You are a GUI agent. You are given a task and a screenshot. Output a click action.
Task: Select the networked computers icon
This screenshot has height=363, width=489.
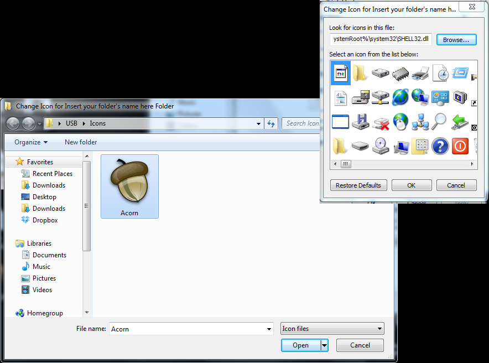(x=420, y=122)
